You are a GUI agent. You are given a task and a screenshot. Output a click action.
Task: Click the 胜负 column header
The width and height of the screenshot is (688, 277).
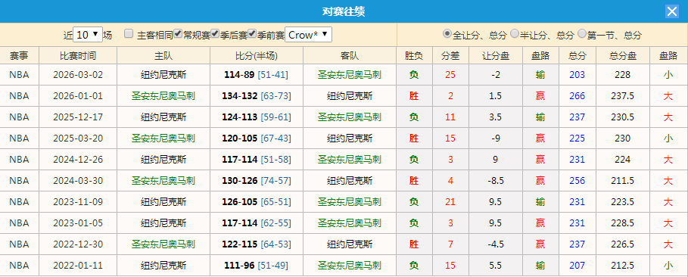point(414,56)
